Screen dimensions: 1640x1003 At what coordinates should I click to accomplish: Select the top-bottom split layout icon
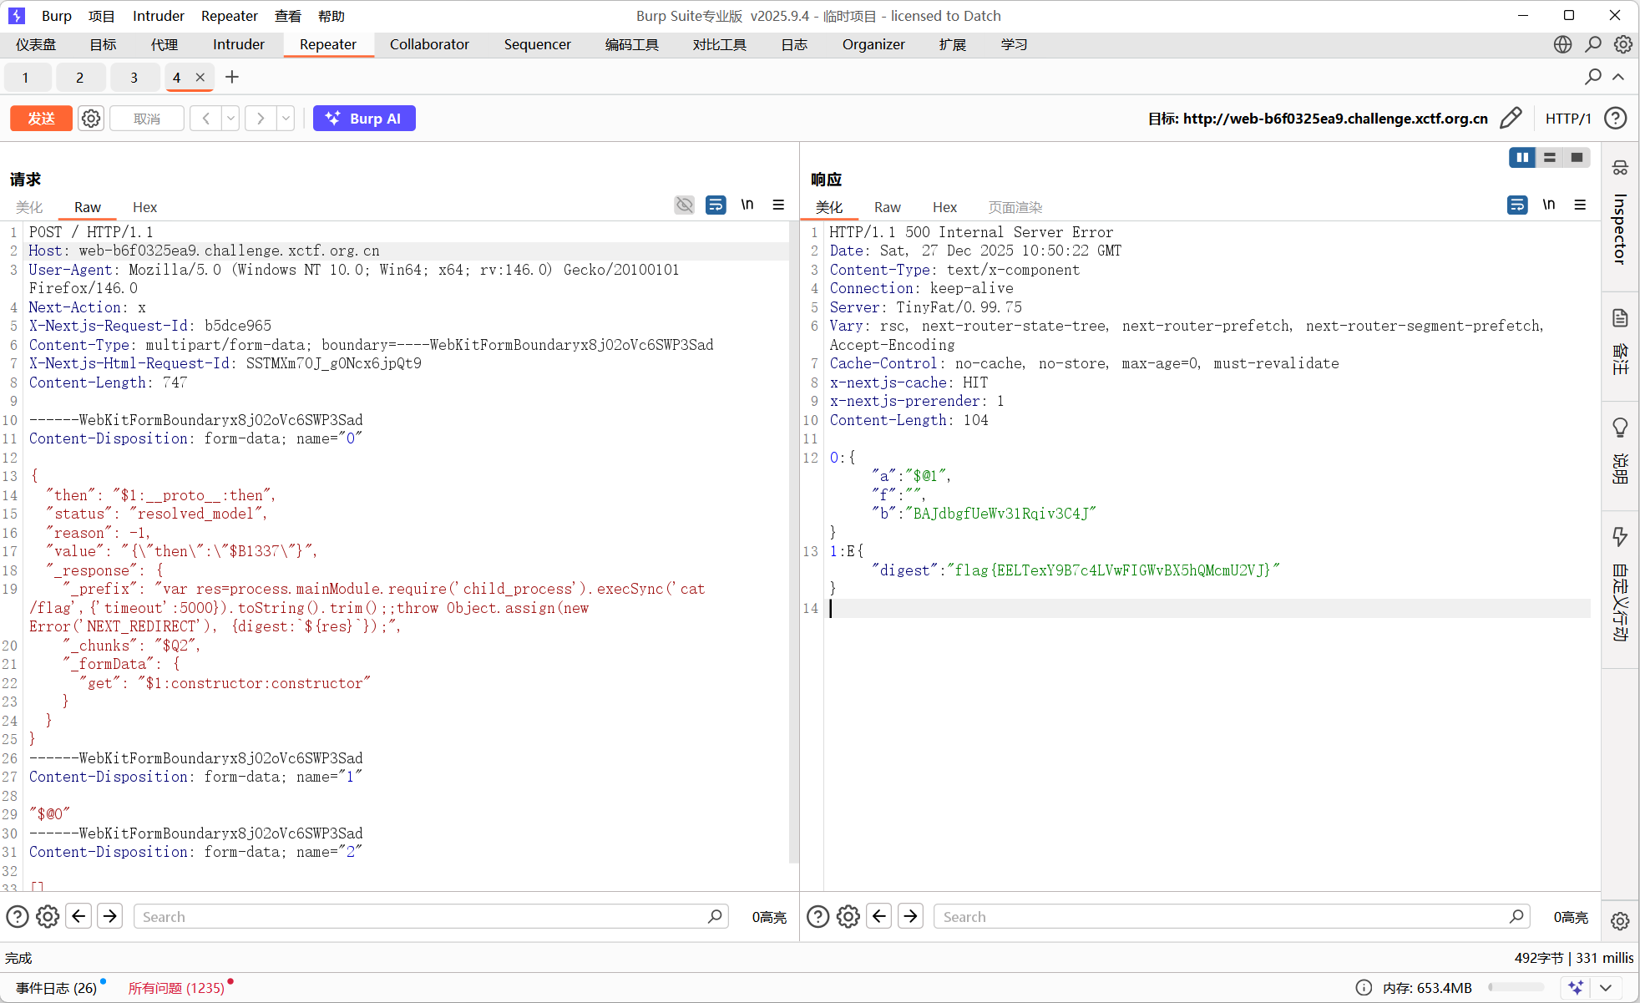1550,157
